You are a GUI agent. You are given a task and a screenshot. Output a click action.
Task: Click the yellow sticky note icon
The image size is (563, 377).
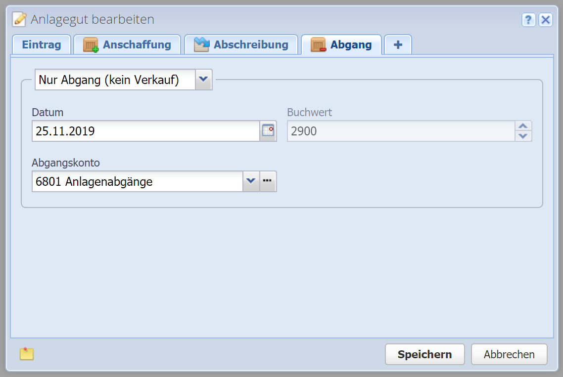click(27, 354)
